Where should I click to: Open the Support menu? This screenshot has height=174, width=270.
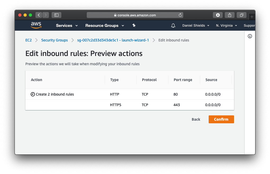tap(249, 25)
